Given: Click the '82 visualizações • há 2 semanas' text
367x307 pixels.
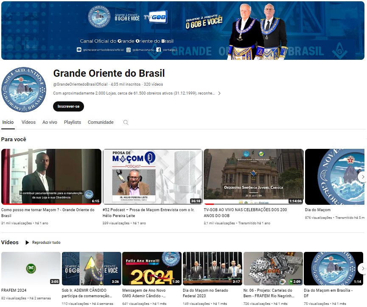Looking at the screenshot, I should 26,298.
